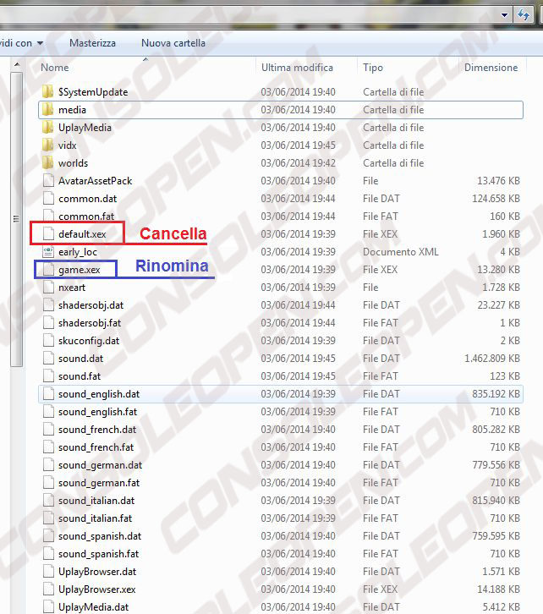This screenshot has height=614, width=543.
Task: Click the UplayMedia folder icon
Action: click(47, 127)
